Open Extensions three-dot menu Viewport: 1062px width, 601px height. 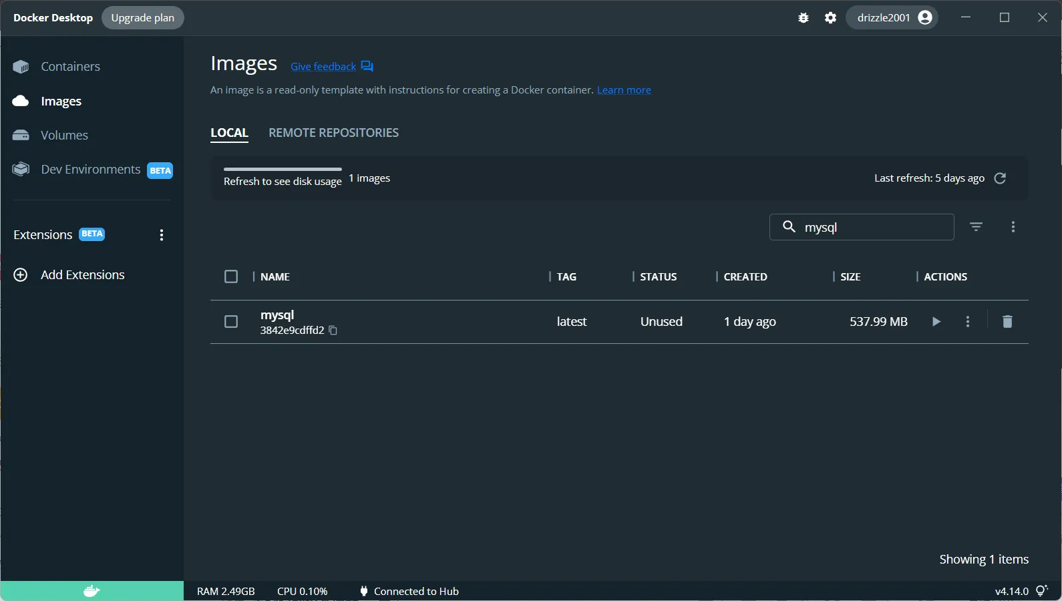click(x=162, y=235)
